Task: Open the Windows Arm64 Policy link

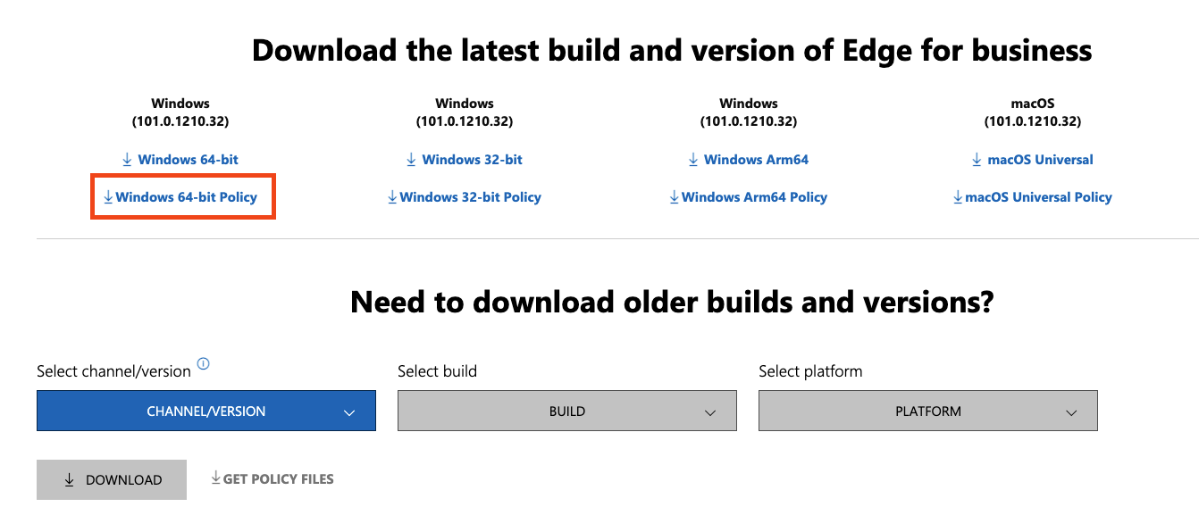Action: coord(754,197)
